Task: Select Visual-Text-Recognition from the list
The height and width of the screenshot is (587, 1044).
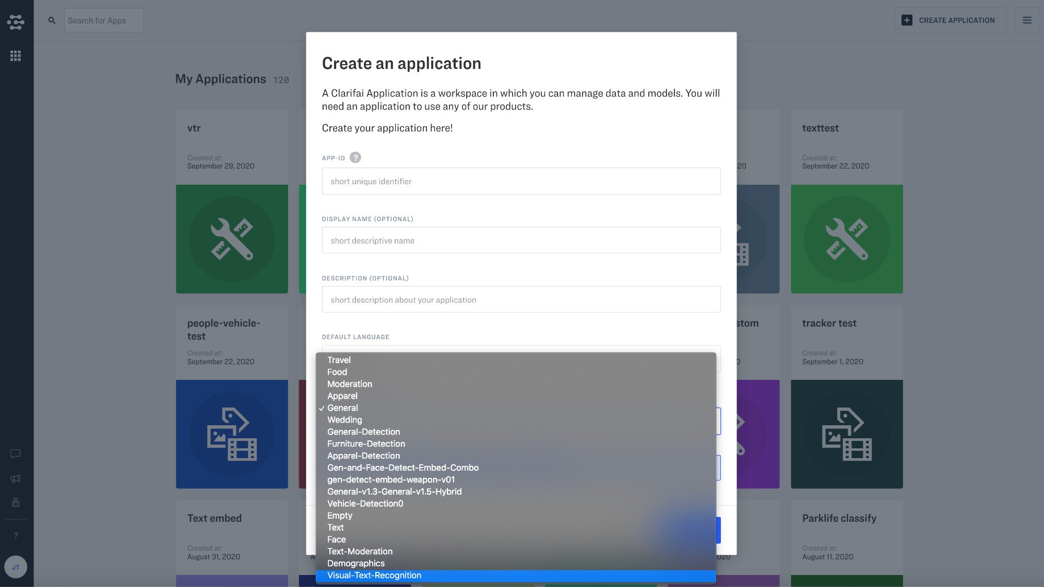Action: point(374,576)
